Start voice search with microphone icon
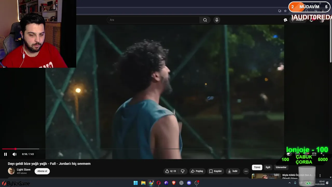Screen dimensions: 332x187 (x=217, y=20)
